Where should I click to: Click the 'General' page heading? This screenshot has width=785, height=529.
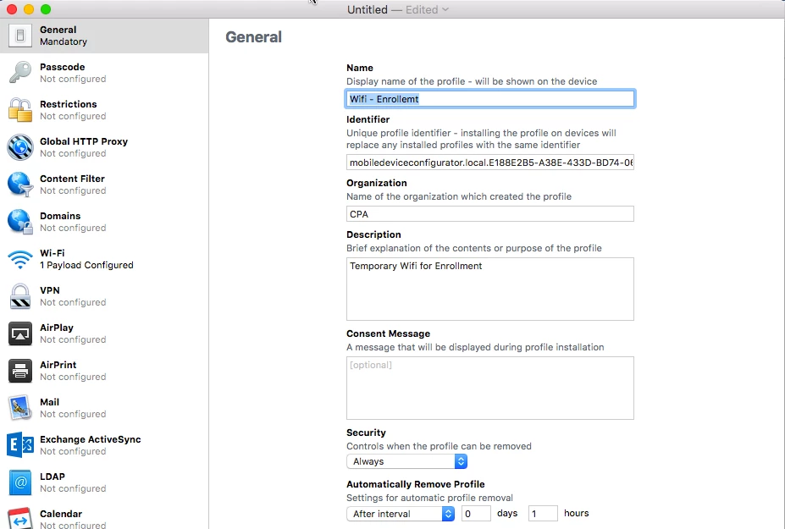[253, 37]
